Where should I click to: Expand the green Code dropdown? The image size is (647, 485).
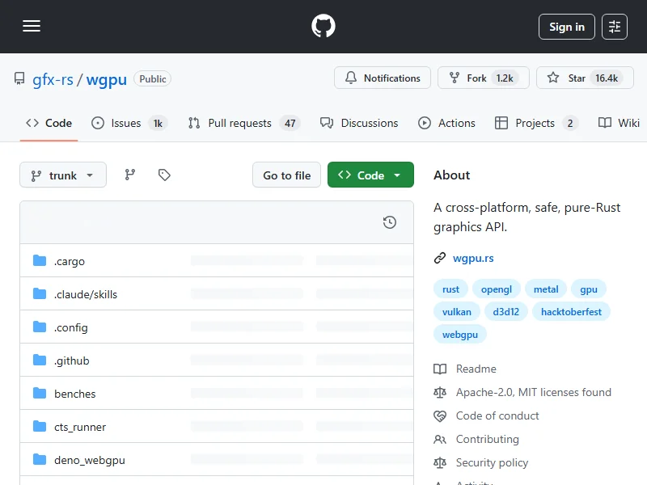pos(370,175)
